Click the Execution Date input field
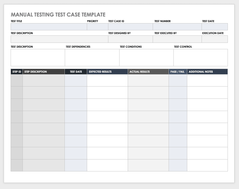 coord(215,39)
